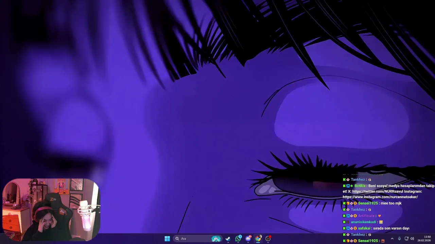
Task: Switch to Google Chrome on the taskbar
Action: coord(258,239)
